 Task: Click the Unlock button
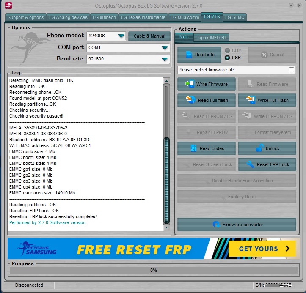[x=267, y=148]
